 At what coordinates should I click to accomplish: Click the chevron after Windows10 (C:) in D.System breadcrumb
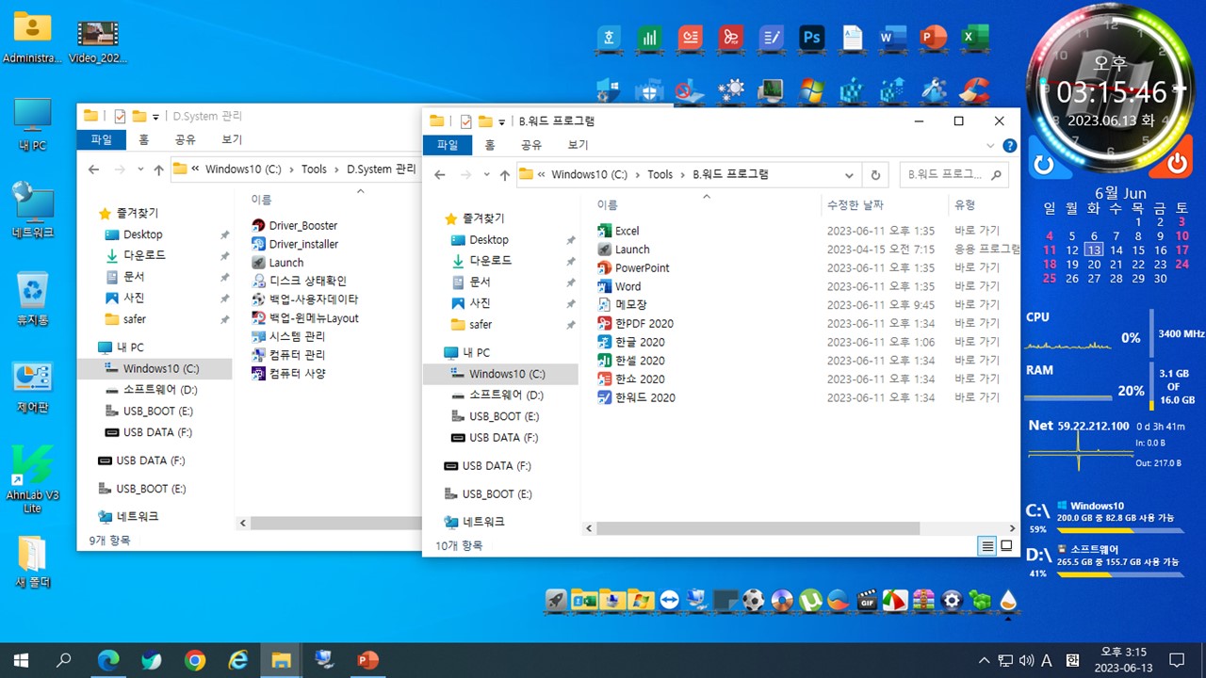tap(291, 169)
